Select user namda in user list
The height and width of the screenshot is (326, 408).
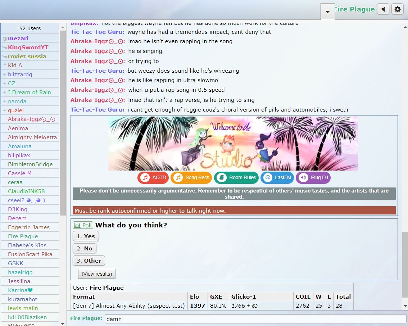(30, 101)
